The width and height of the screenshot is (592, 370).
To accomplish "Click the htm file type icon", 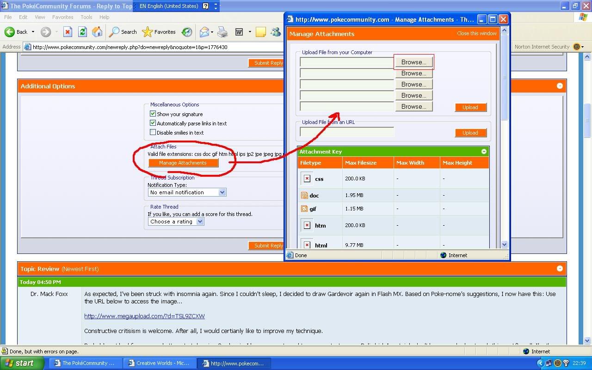I will point(307,225).
